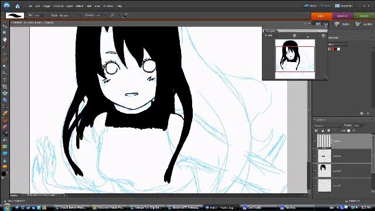This screenshot has height=211, width=375.
Task: Toggle visibility of Layer 5
Action: pyautogui.click(x=315, y=141)
